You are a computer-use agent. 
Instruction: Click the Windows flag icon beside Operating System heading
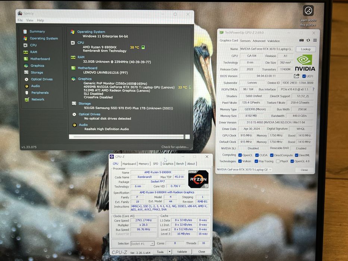pyautogui.click(x=73, y=32)
